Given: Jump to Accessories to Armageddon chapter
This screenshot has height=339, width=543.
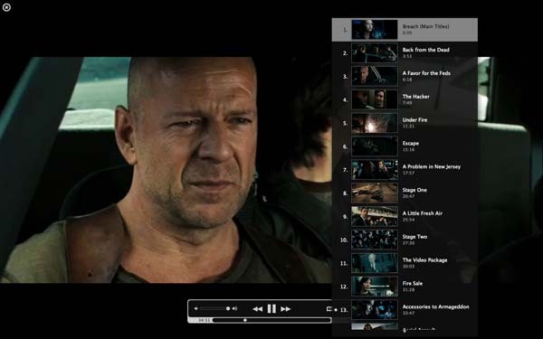Looking at the screenshot, I should (405, 310).
